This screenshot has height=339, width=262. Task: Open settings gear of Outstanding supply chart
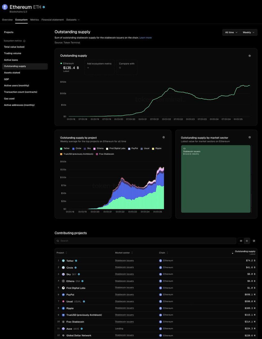(250, 56)
